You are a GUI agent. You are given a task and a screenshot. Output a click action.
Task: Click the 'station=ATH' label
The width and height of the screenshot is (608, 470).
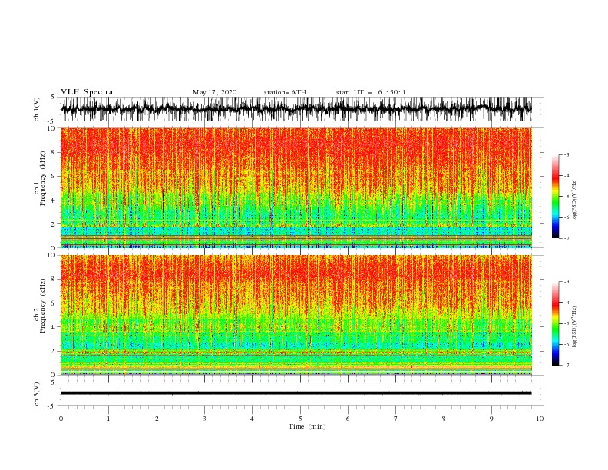coord(285,92)
